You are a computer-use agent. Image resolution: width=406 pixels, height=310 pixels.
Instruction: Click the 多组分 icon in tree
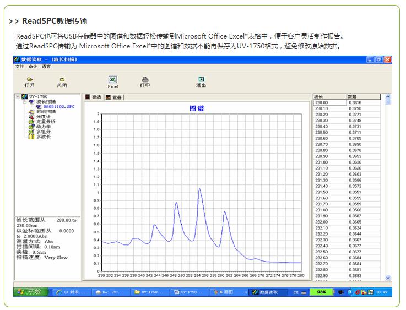coord(31,132)
